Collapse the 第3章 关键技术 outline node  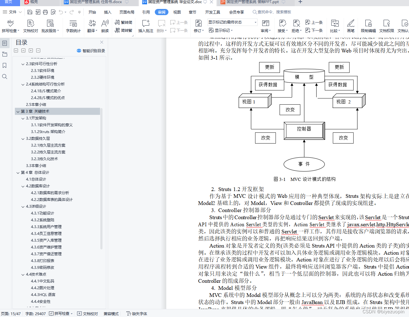[x=18, y=111]
